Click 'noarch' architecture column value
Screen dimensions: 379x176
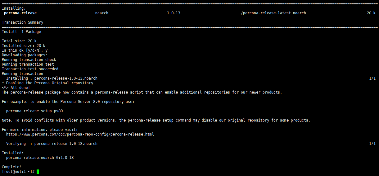tap(102, 13)
